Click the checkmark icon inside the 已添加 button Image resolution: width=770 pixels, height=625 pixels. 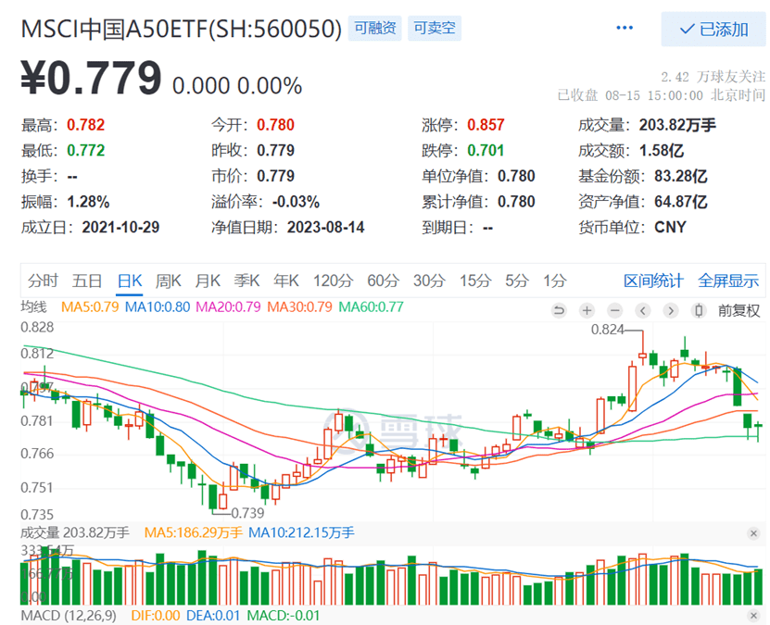[688, 29]
